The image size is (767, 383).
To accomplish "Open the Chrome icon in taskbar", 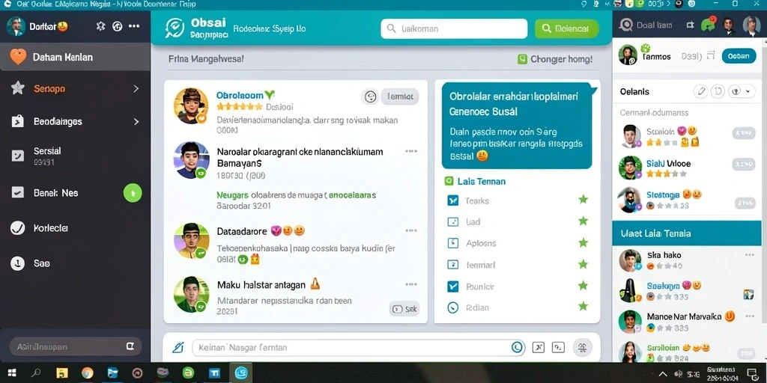I will click(x=88, y=373).
